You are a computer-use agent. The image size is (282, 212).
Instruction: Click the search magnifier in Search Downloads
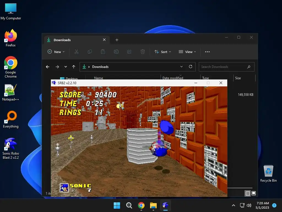tap(249, 67)
